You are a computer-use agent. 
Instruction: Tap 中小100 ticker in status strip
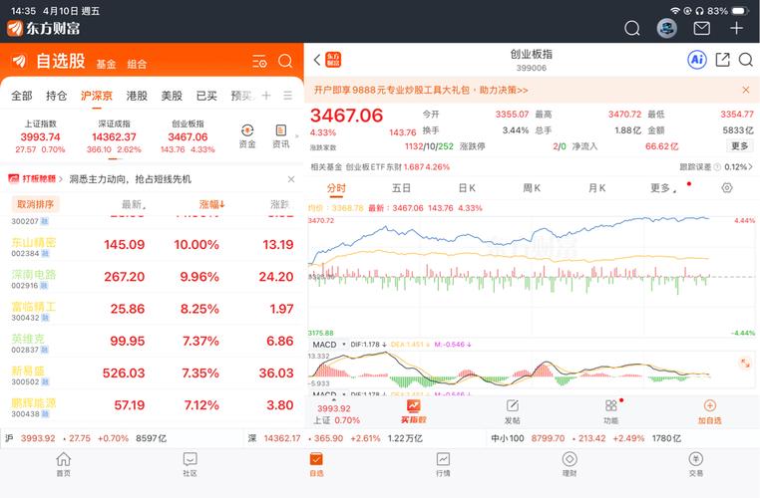(x=585, y=438)
